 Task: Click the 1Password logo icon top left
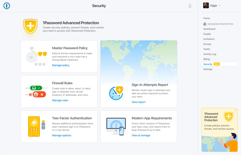pyautogui.click(x=7, y=6)
